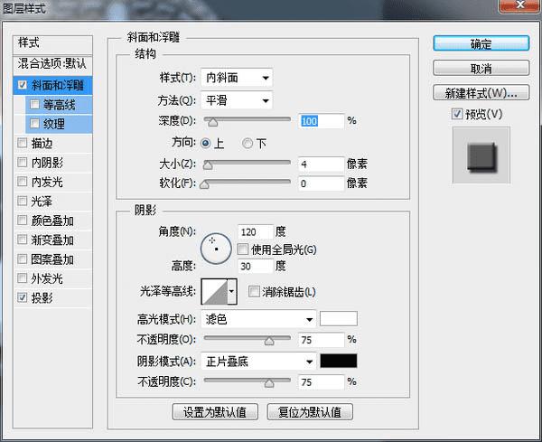The image size is (542, 442).
Task: Click the gloss contour curve thumbnail
Action: tap(214, 292)
